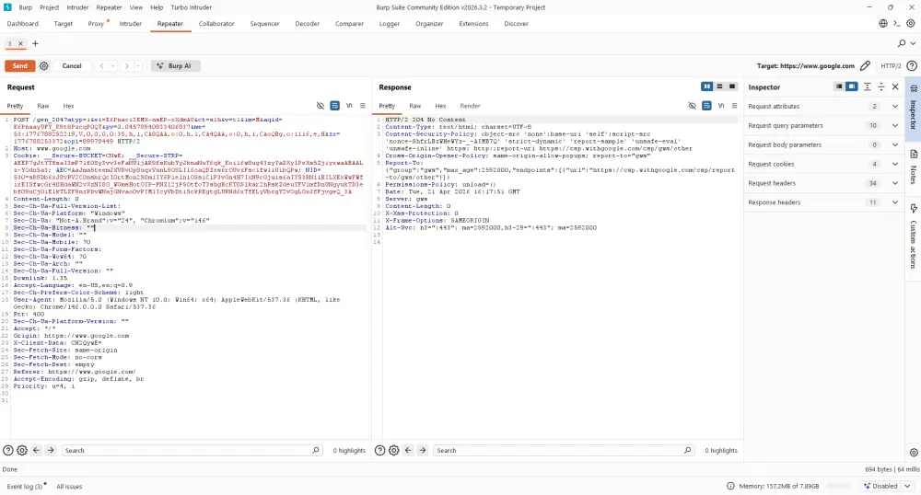Collapse all Inspector sections icon

(x=881, y=86)
